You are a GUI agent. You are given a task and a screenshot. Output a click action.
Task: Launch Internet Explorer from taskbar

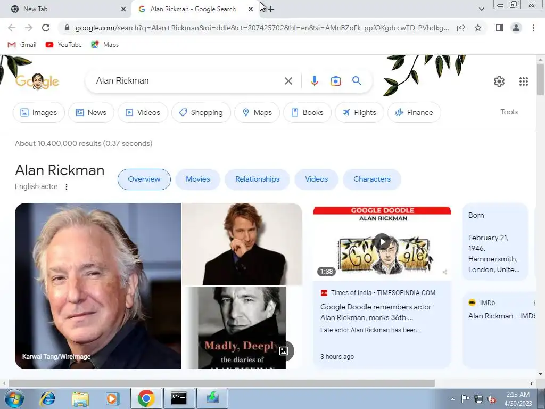pos(47,398)
